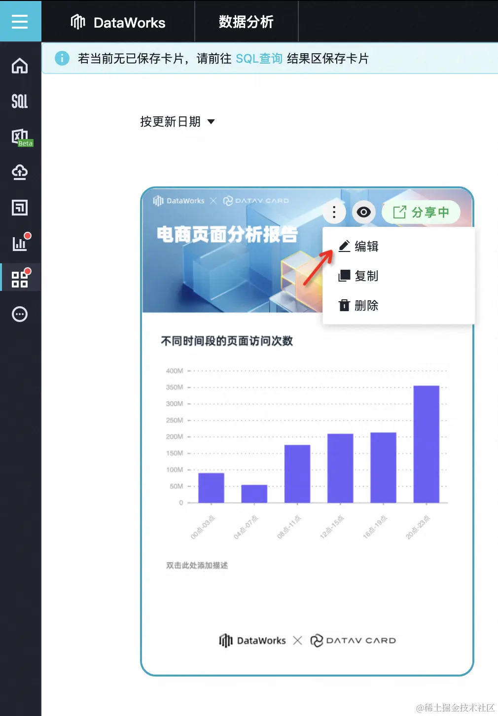
Task: Click the 20点-23点 bar in chart
Action: point(426,444)
